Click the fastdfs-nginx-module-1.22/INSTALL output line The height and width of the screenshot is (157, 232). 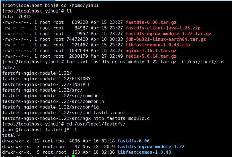[x=46, y=84]
